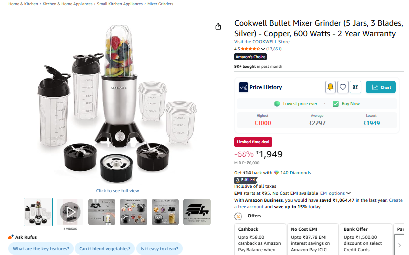Screen dimensions: 409x255
Task: Click the Offers percent badge icon
Action: click(238, 216)
